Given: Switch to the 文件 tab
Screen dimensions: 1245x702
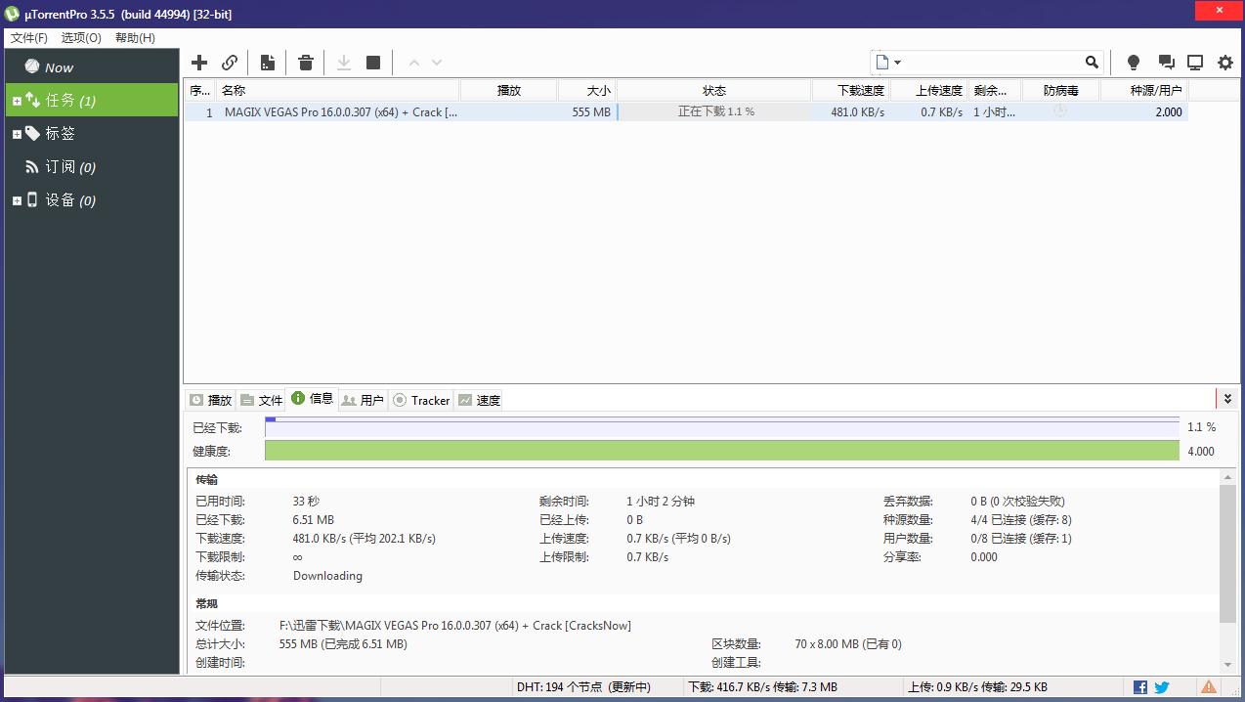Looking at the screenshot, I should [261, 400].
